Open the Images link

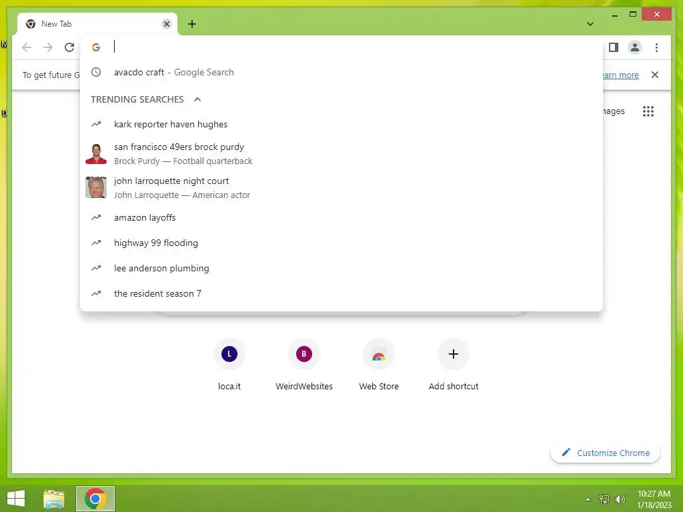(x=614, y=111)
